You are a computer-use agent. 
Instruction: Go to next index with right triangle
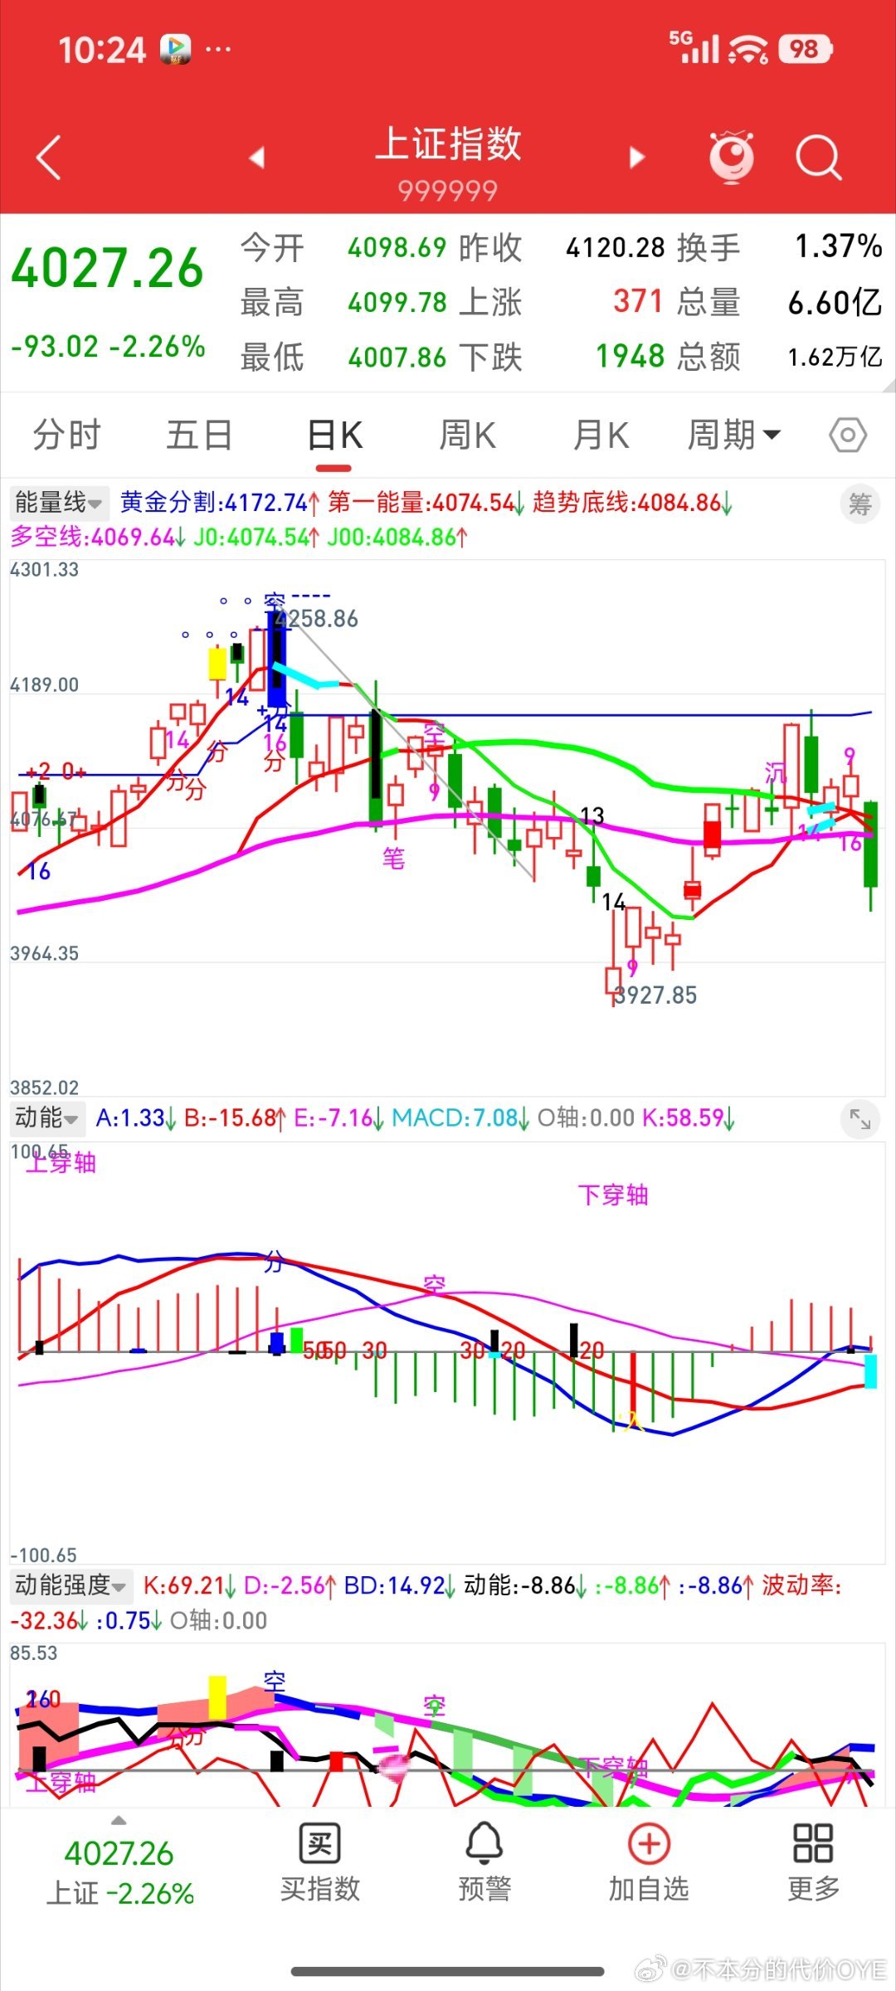click(636, 157)
